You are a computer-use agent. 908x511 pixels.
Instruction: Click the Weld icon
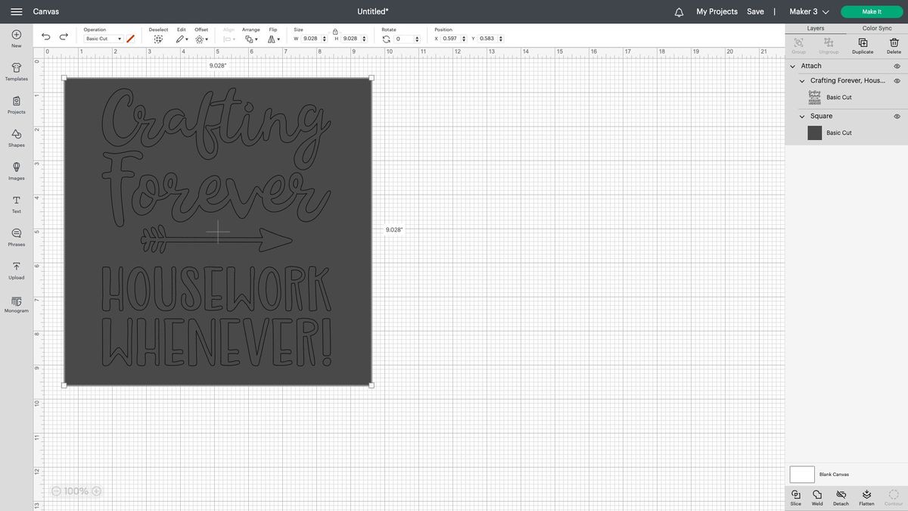(817, 496)
